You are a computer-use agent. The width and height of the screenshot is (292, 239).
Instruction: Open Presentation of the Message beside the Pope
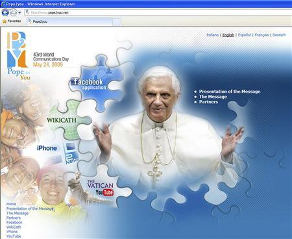point(230,92)
